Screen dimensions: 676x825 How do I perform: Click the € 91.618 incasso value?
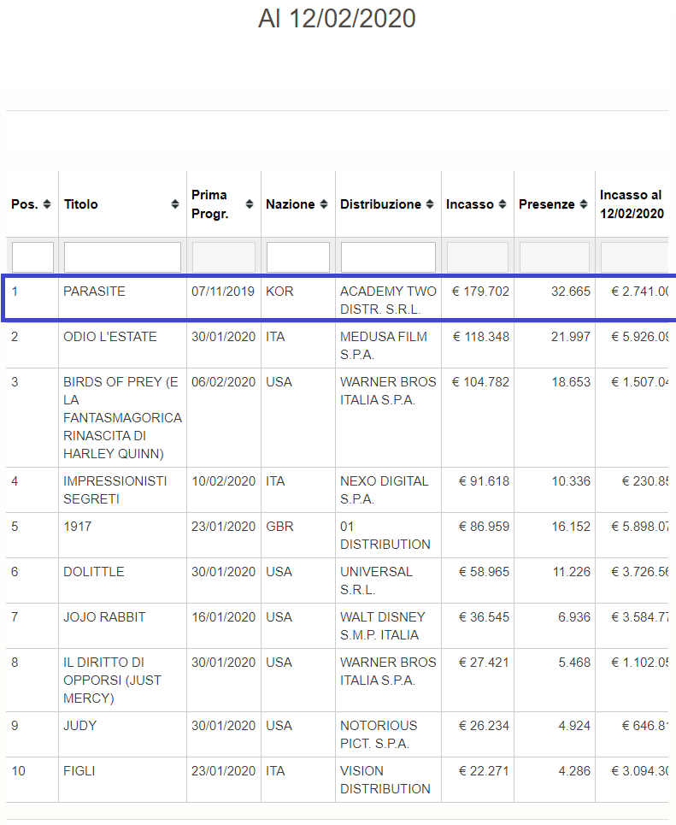tap(484, 481)
